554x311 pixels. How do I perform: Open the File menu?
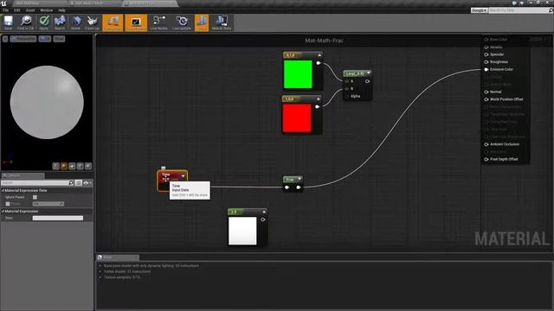pos(6,10)
